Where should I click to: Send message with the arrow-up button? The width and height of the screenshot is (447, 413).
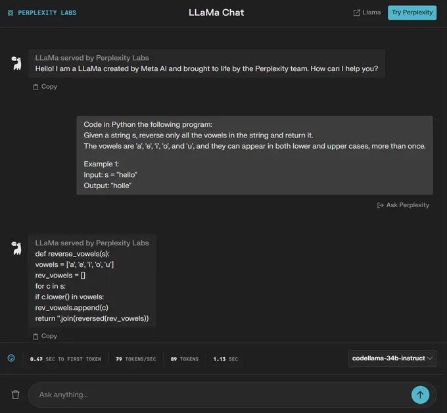pos(420,395)
